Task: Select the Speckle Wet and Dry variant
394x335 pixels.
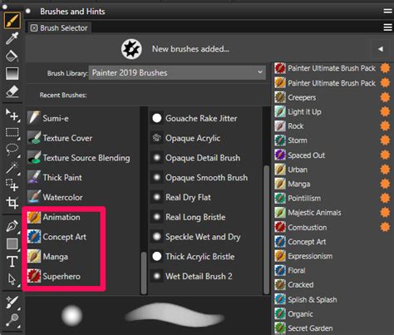Action: 206,237
